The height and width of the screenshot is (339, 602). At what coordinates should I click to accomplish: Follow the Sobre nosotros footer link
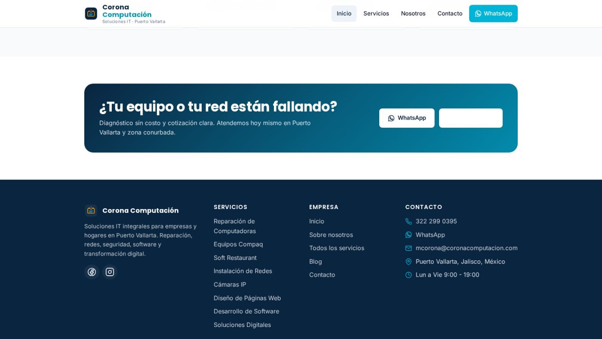pyautogui.click(x=331, y=235)
